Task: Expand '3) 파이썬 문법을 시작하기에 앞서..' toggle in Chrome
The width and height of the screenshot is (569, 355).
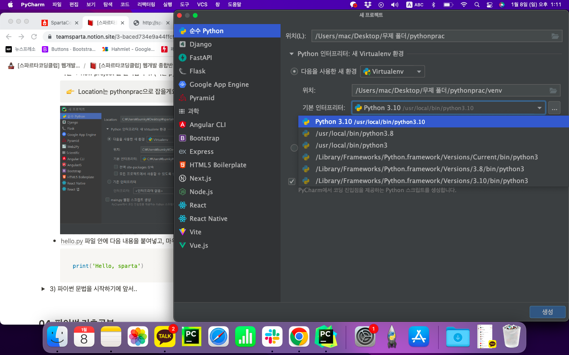Action: [43, 289]
